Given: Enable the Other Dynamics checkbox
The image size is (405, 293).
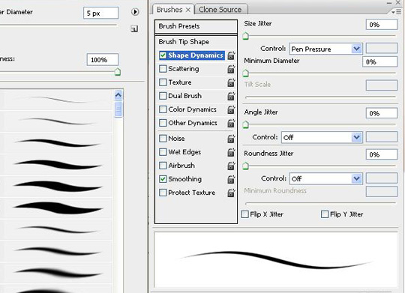Looking at the screenshot, I should tap(163, 123).
